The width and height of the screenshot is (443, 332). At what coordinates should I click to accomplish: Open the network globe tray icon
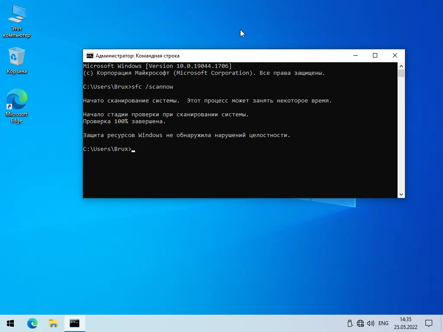360,323
